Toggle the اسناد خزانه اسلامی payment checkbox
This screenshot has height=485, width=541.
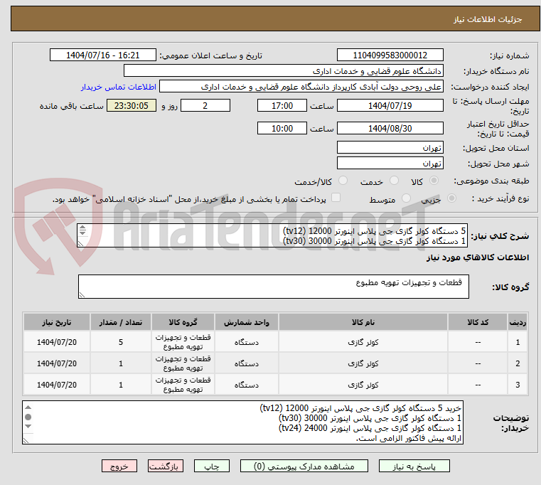[x=336, y=198]
